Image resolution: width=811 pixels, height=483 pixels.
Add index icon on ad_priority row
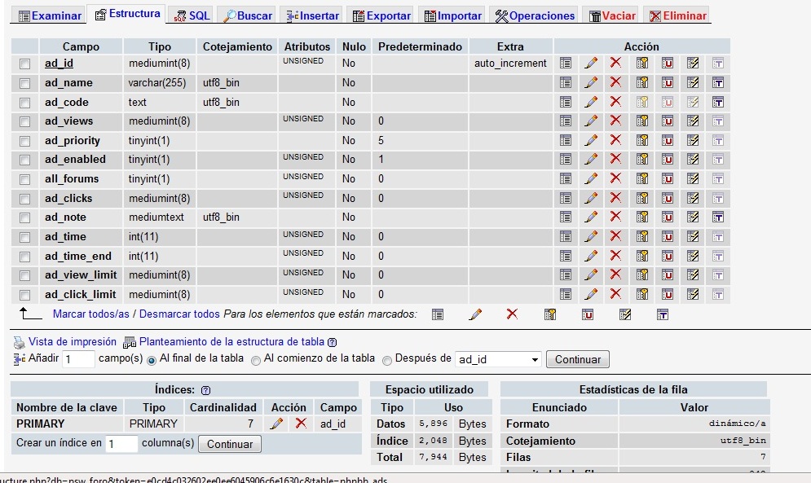click(693, 140)
